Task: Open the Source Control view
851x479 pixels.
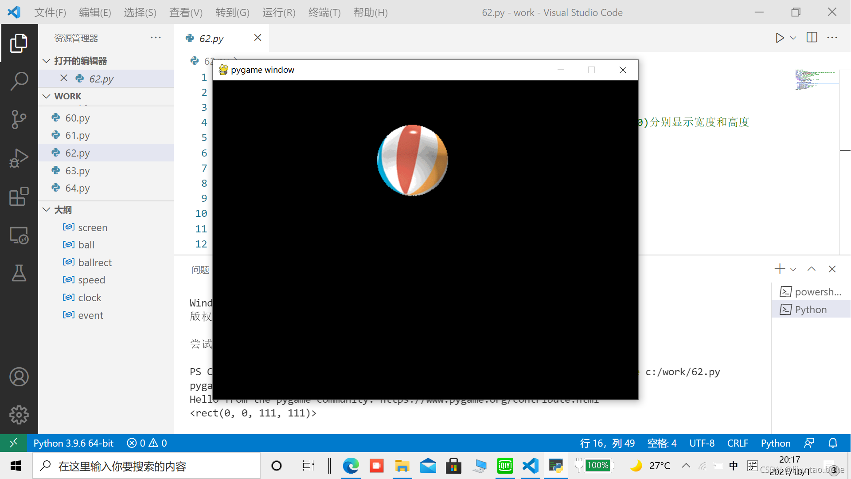Action: (x=19, y=119)
